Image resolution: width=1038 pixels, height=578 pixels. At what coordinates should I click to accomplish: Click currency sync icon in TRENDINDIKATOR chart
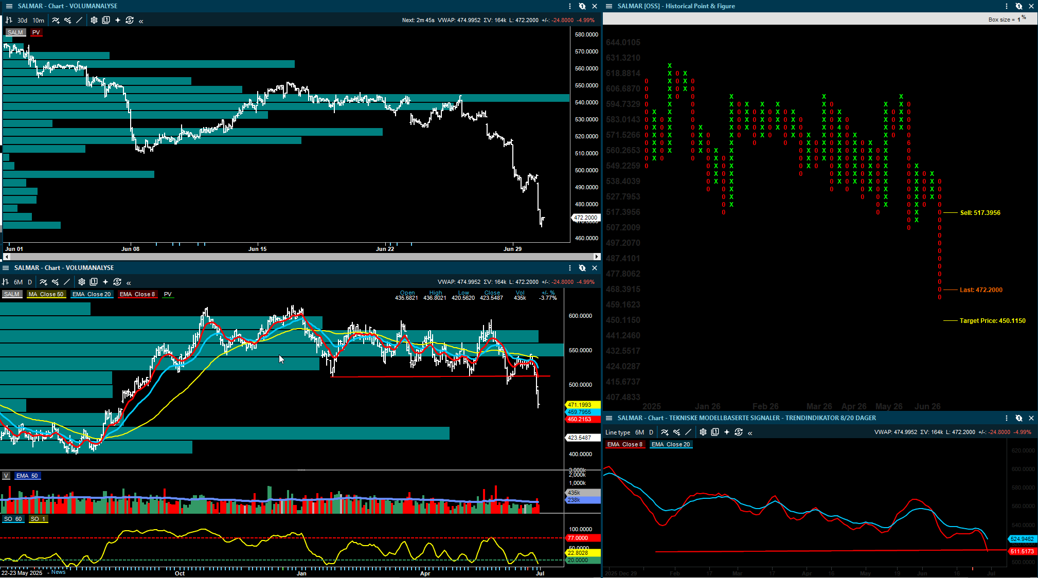pyautogui.click(x=739, y=432)
